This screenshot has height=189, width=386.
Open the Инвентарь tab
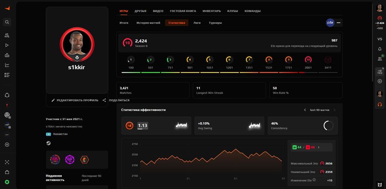pyautogui.click(x=212, y=11)
